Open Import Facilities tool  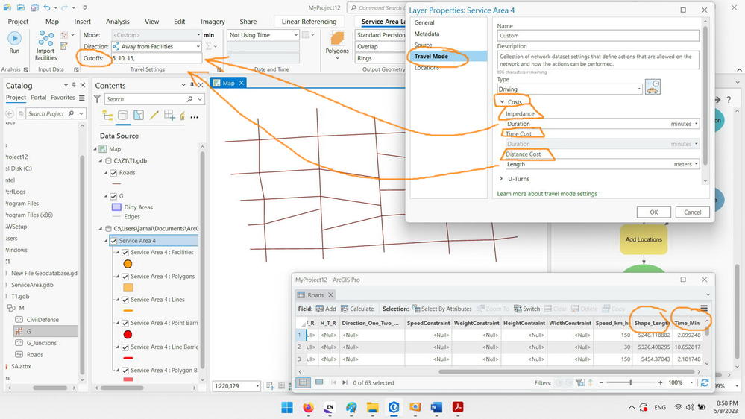(45, 45)
